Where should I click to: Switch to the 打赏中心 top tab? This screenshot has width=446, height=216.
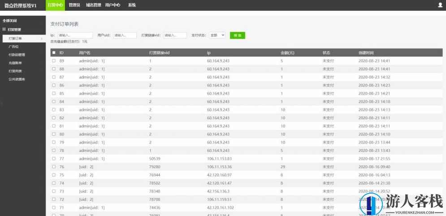[x=55, y=5]
